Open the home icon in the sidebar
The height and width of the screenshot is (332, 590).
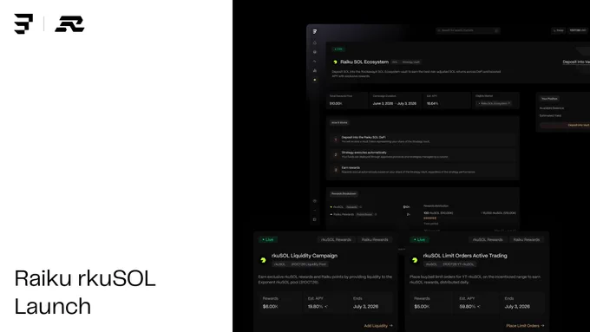[x=315, y=42]
